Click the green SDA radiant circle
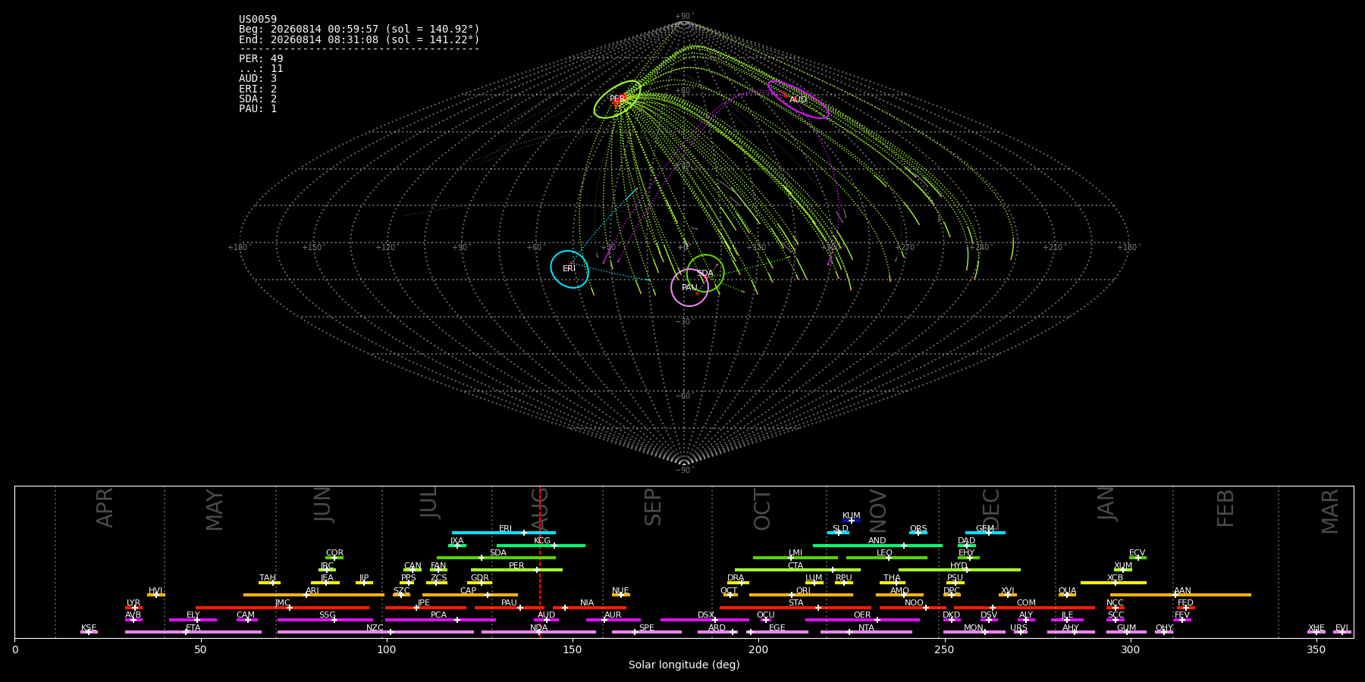 coord(705,273)
